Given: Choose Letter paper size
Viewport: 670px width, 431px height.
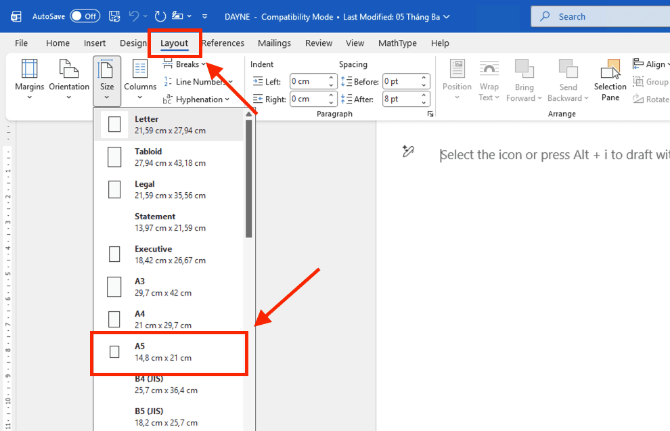Looking at the screenshot, I should pos(170,124).
